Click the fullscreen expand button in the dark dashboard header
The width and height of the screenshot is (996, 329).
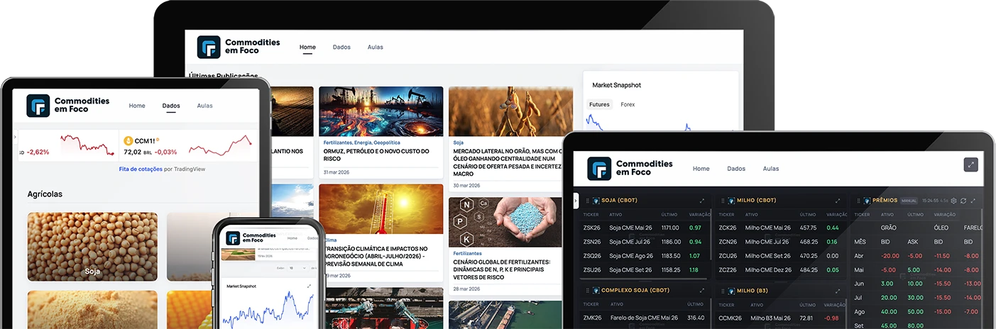[971, 164]
